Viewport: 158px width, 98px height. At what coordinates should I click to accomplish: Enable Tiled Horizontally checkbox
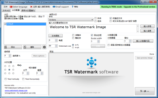(23, 79)
